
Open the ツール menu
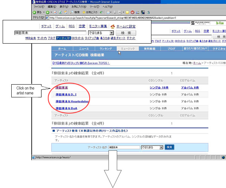[x=95, y=7]
